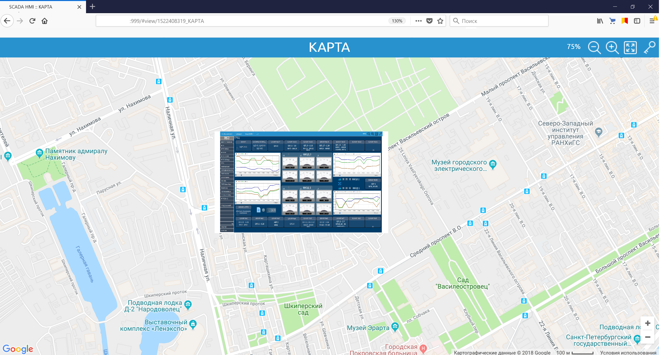Viewport: 660px width, 355px height.
Task: Click the Клубный пер. street label
Action: (x=471, y=321)
